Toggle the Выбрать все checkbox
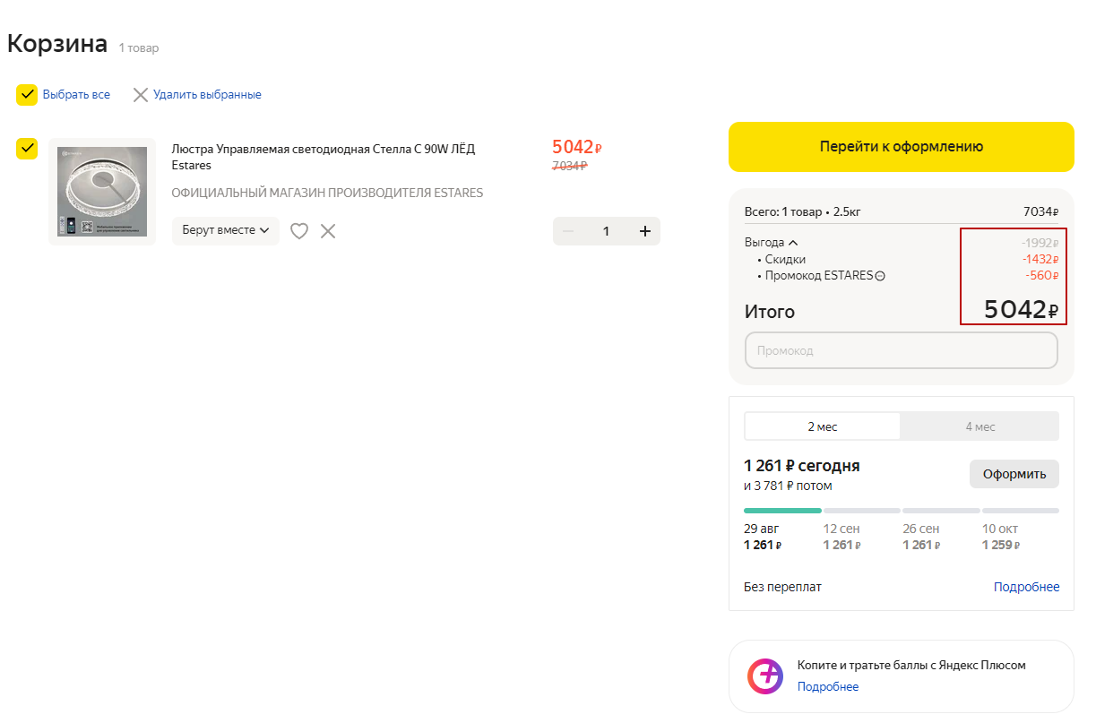The width and height of the screenshot is (1096, 723). coord(27,95)
